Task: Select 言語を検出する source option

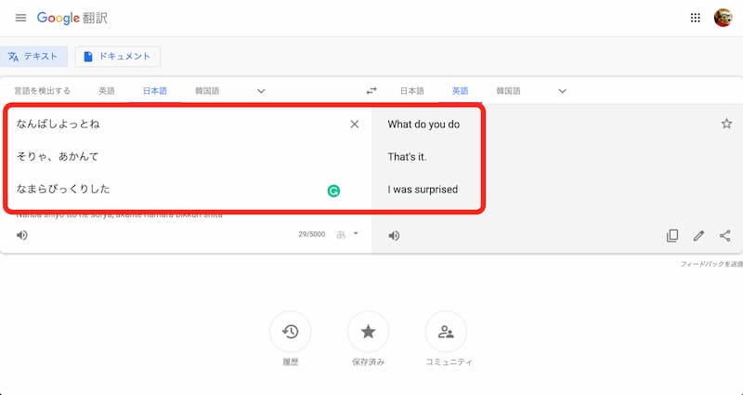Action: point(42,90)
